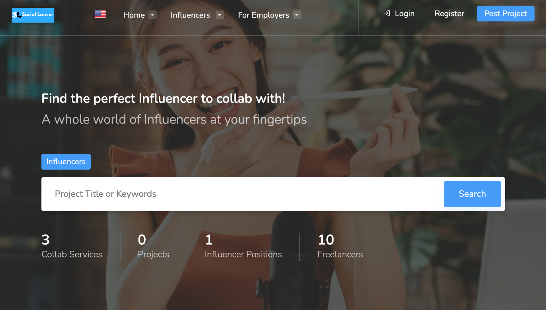Open the Home menu item
This screenshot has width=546, height=310.
134,15
